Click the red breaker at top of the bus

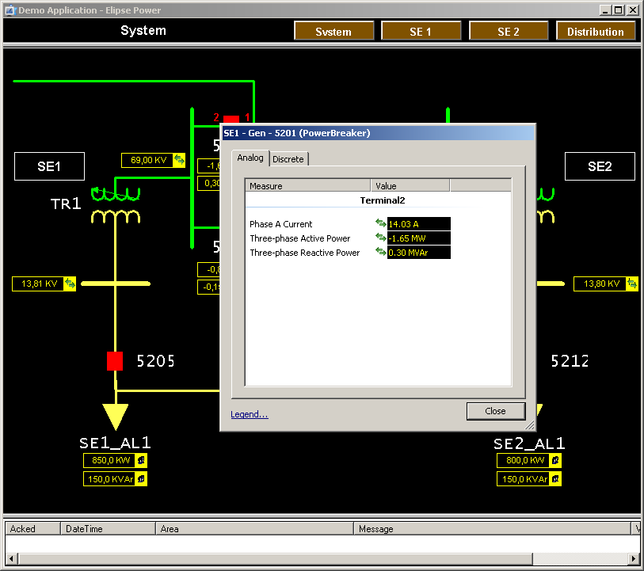pyautogui.click(x=231, y=120)
